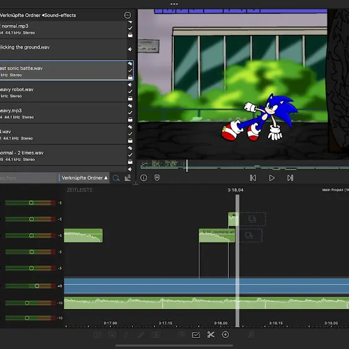Open iPad multitasking three-dots menu
This screenshot has width=349, height=349.
174,4
